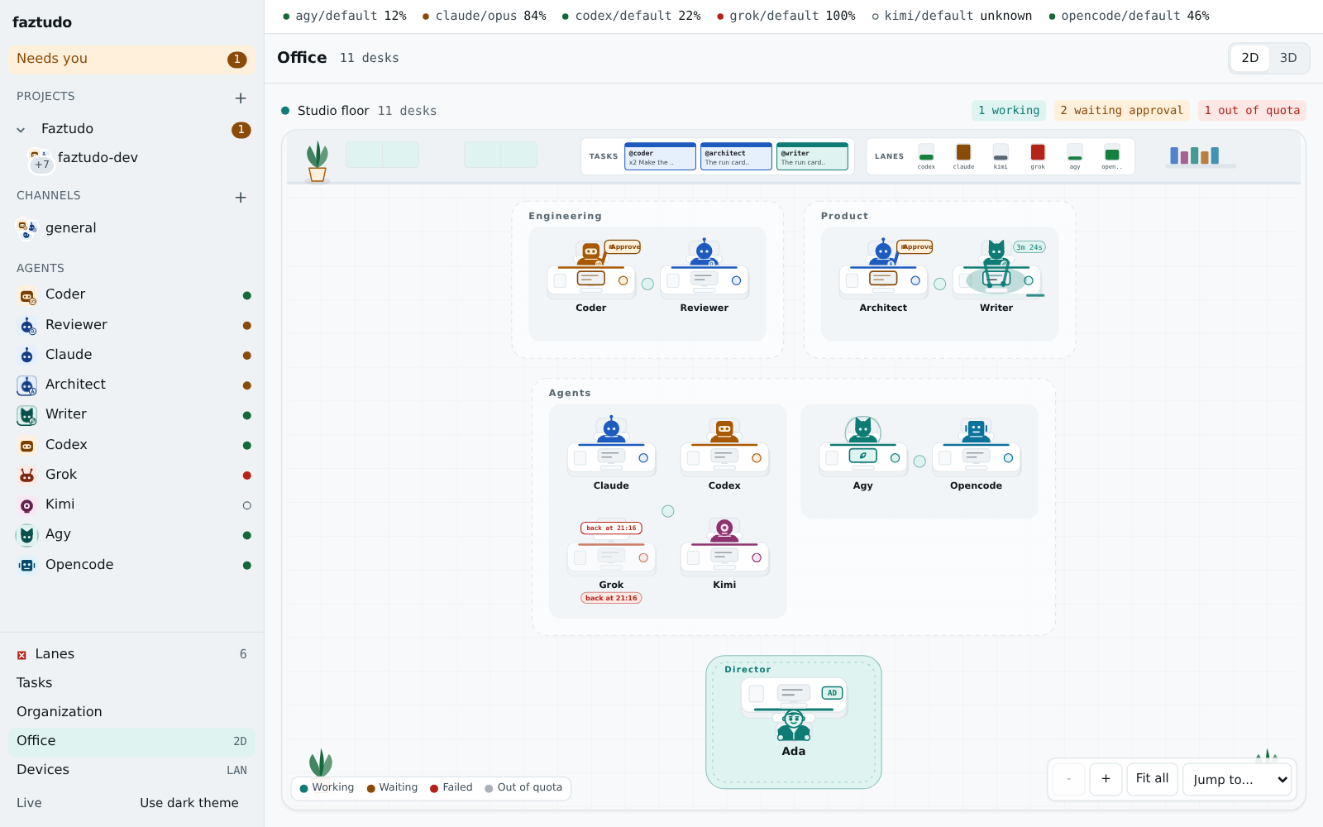Click the "1 out of quota" badge
Viewport: 1323px width, 827px height.
[x=1252, y=111]
